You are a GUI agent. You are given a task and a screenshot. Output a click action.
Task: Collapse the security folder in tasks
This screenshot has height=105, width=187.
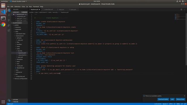click(20, 51)
